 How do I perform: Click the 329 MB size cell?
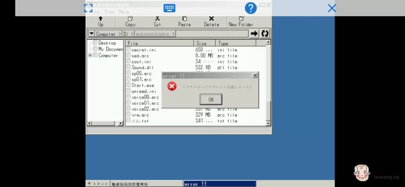pyautogui.click(x=203, y=115)
